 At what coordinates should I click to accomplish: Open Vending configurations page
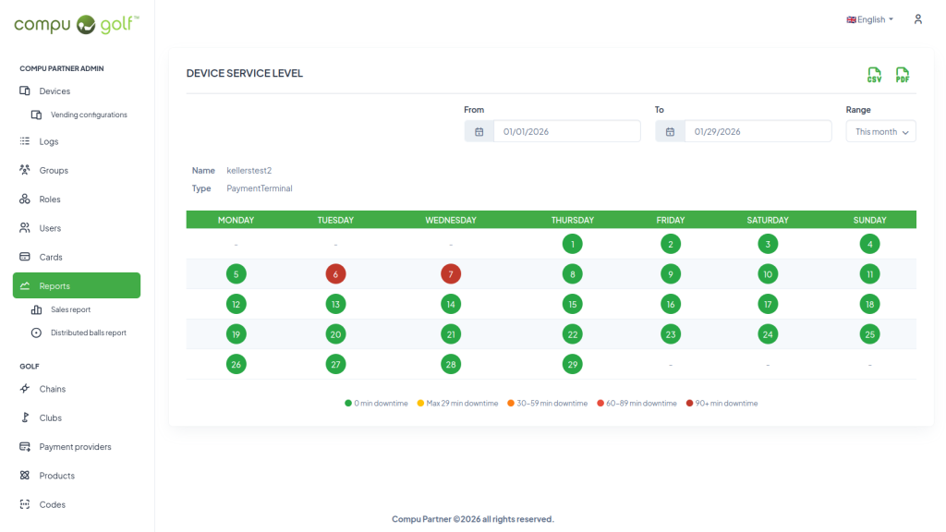(89, 115)
